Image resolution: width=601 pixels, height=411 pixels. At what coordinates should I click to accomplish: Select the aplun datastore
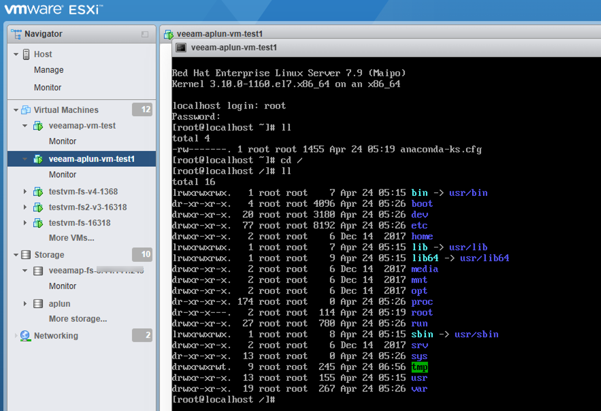click(x=59, y=304)
